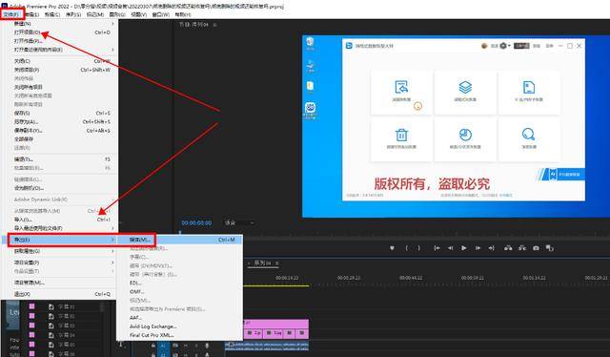The width and height of the screenshot is (610, 357).
Task: Click the Play button in program monitor
Action: pyautogui.click(x=464, y=248)
